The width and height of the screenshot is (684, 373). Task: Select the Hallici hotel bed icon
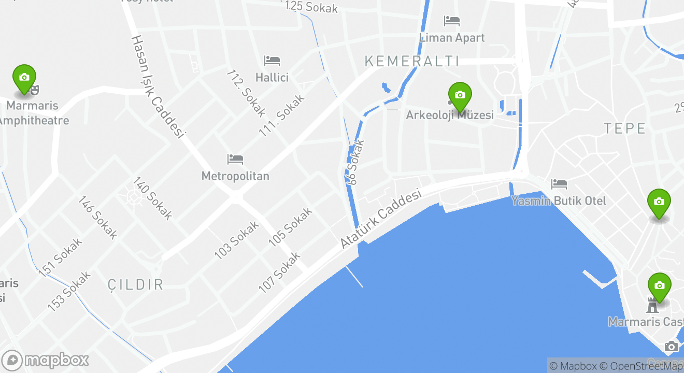point(272,61)
